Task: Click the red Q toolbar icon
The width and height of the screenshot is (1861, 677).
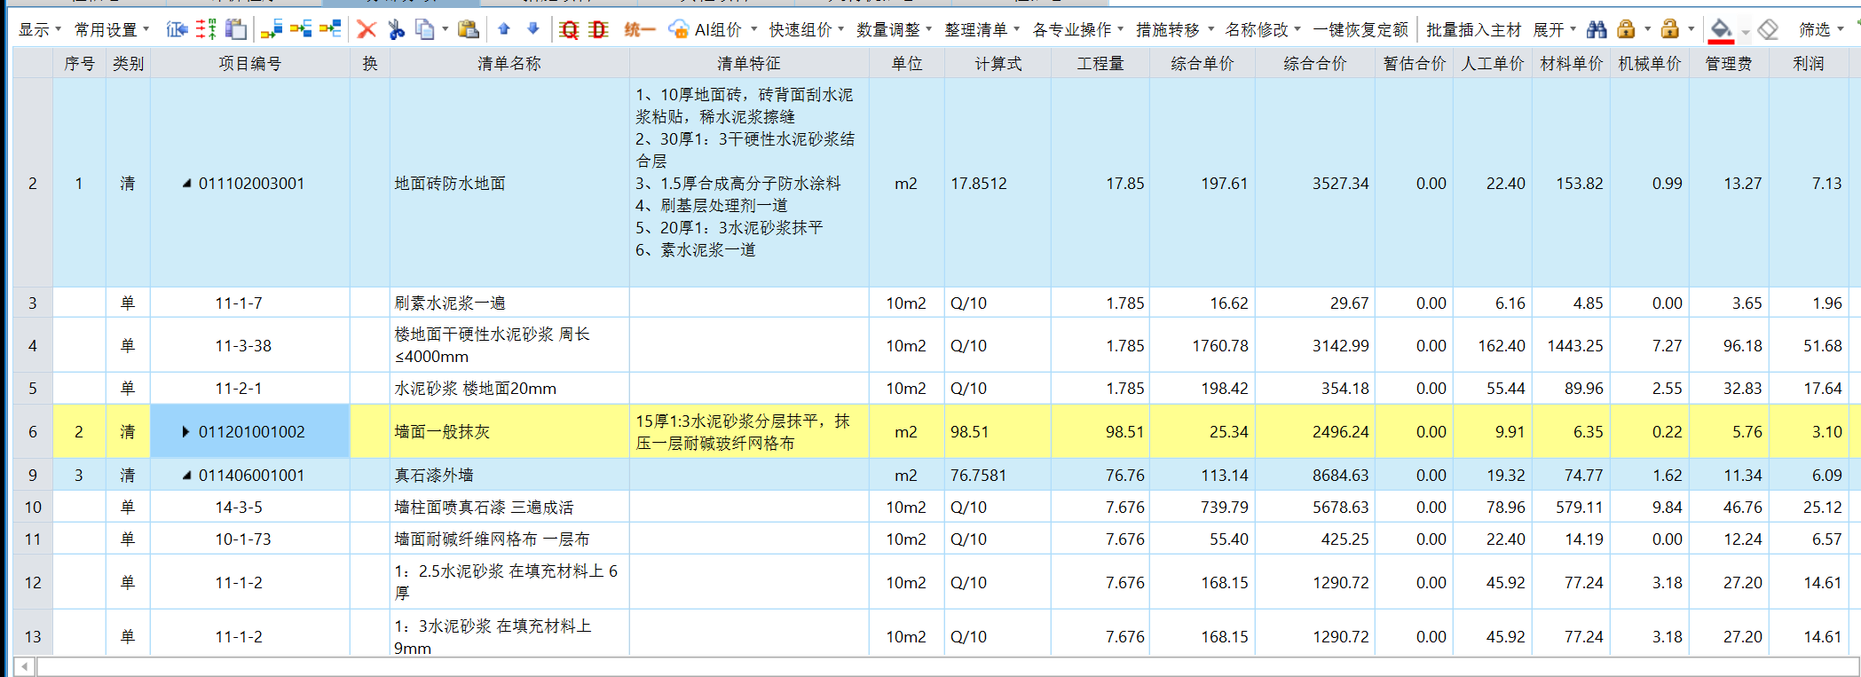Action: point(569,29)
